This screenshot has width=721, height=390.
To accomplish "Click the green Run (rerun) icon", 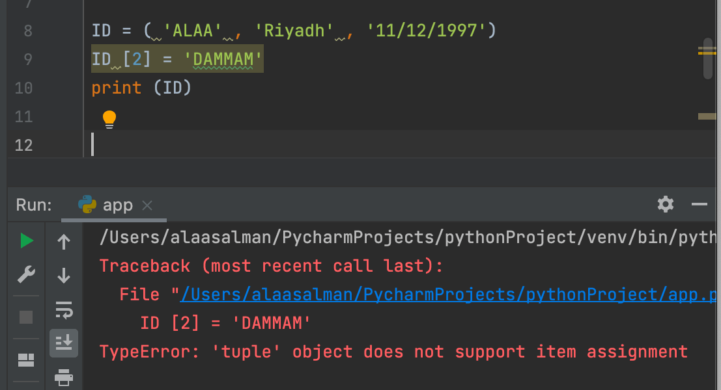I will 27,240.
